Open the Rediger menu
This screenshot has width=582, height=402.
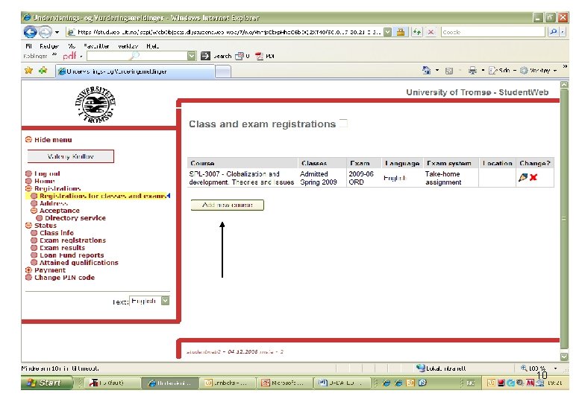click(x=49, y=46)
